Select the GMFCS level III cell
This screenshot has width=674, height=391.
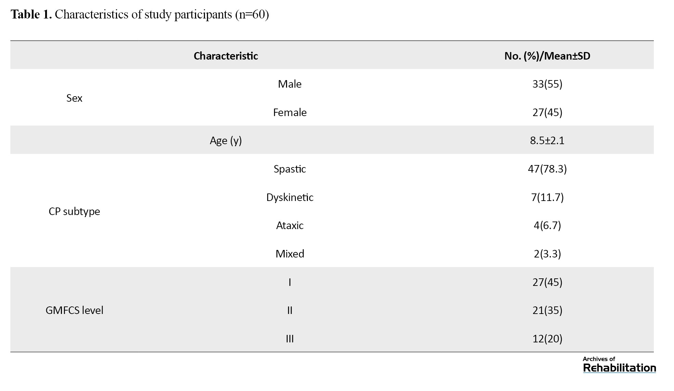289,339
